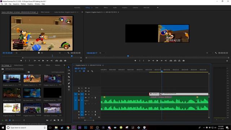Viewport: 231px width, 130px height.
Task: Open Program monitor button editor plus
Action: (x=227, y=61)
